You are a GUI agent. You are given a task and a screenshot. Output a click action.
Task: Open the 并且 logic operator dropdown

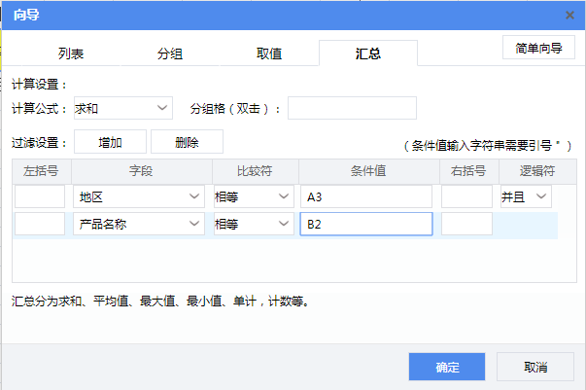pos(525,197)
